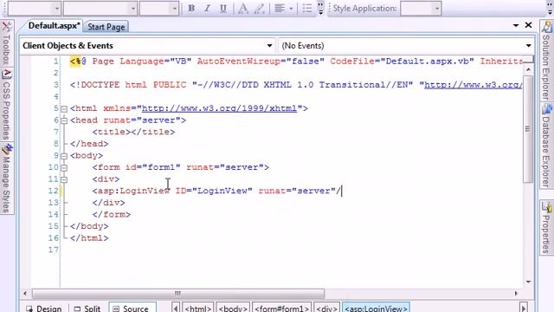Image resolution: width=554 pixels, height=312 pixels.
Task: Toggle Bold formatting button
Action: click(x=191, y=8)
